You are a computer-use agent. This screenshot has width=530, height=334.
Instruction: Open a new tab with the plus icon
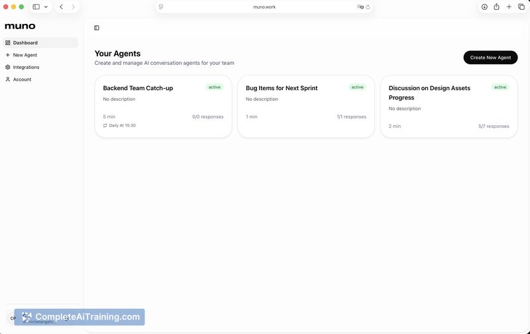[509, 7]
